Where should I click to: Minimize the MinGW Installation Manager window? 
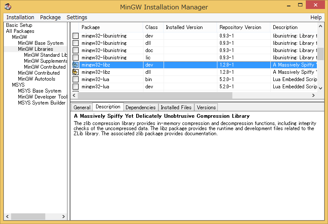289,6
